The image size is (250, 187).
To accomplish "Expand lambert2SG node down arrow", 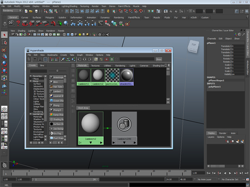I will click(124, 143).
